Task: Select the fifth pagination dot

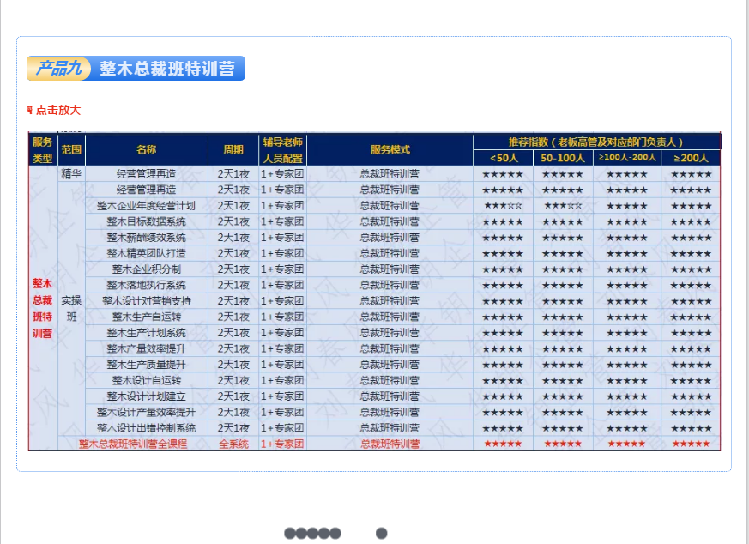Action: [x=335, y=534]
